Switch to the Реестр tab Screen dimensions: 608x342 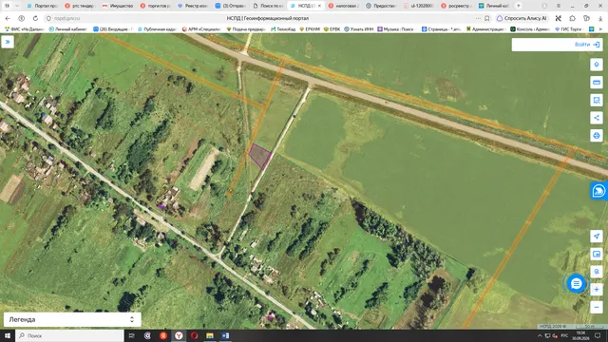(x=193, y=6)
